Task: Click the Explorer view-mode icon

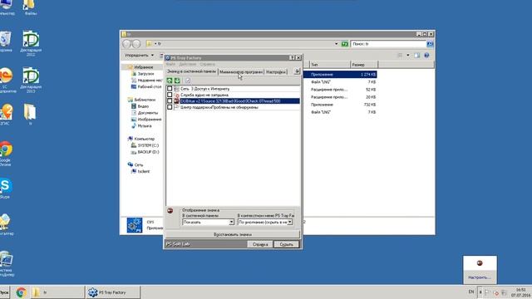Action: 401,56
